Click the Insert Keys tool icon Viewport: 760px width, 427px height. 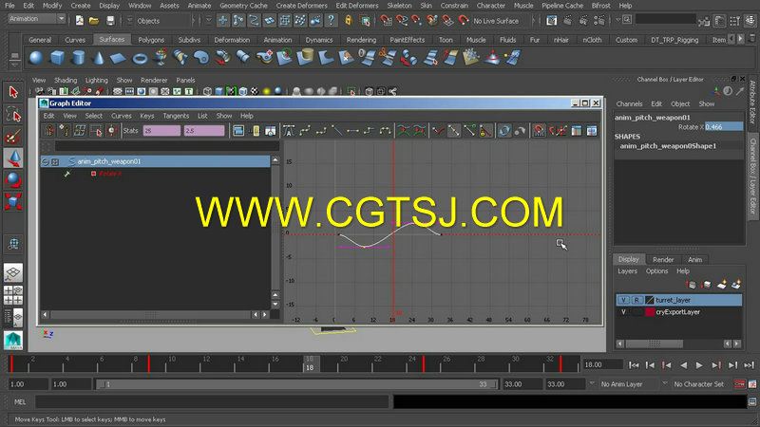click(x=65, y=131)
